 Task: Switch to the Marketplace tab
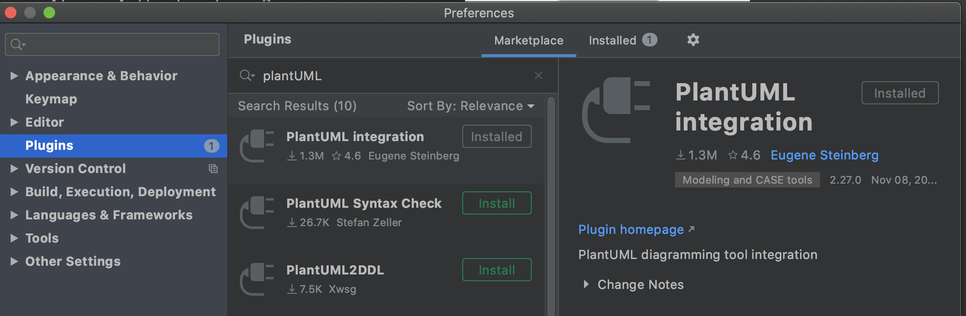point(528,41)
